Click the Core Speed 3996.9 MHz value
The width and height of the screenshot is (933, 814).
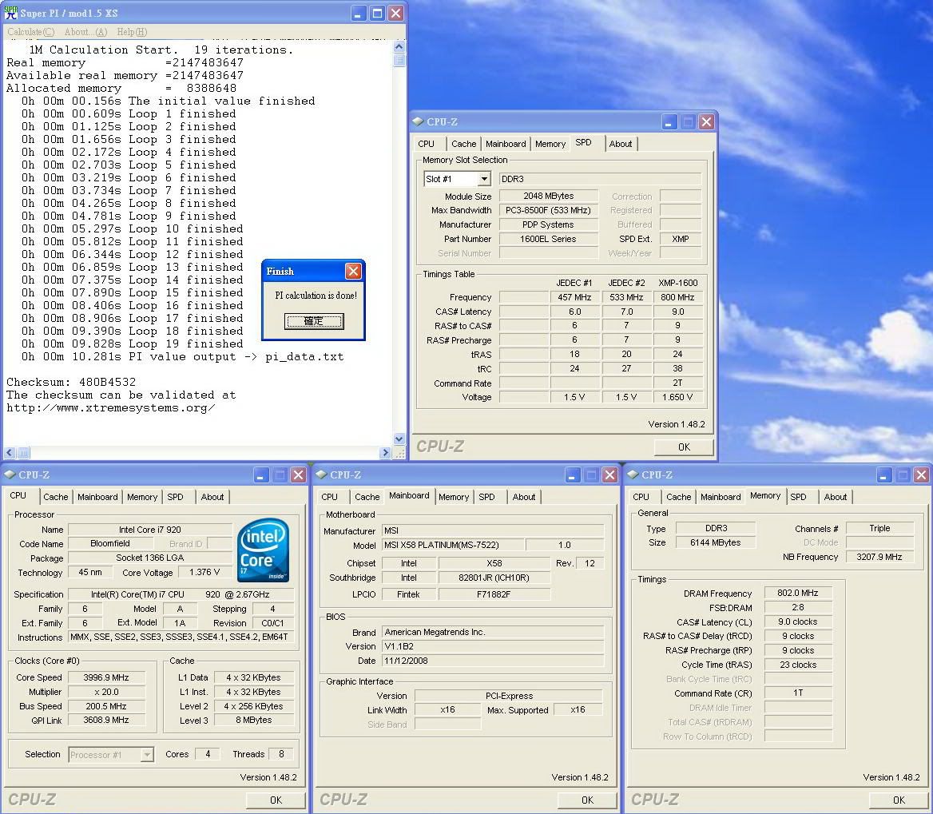[106, 677]
